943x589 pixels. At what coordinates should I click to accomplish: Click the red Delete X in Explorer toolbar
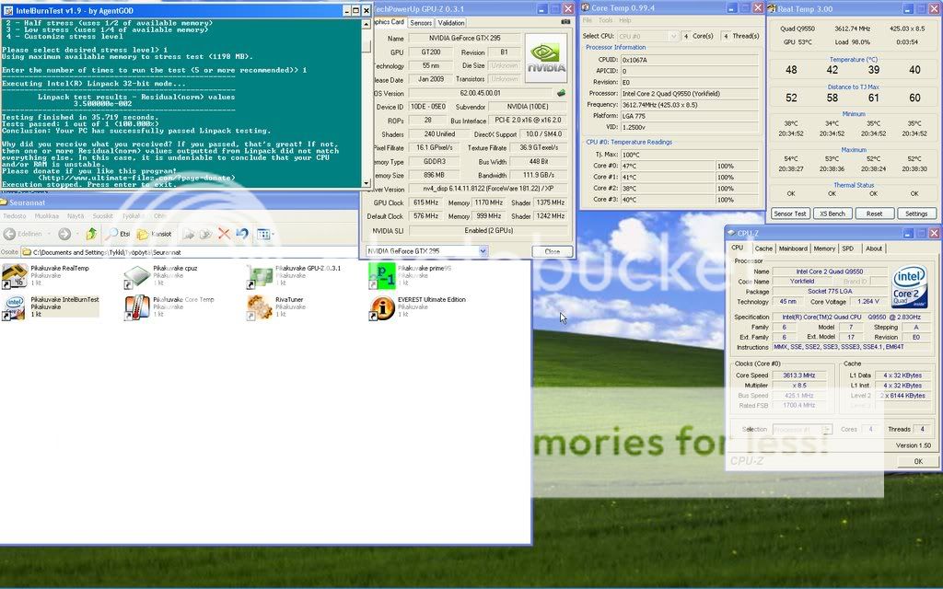224,234
